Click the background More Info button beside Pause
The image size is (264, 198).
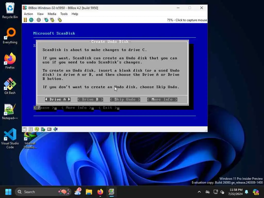[x=76, y=108]
